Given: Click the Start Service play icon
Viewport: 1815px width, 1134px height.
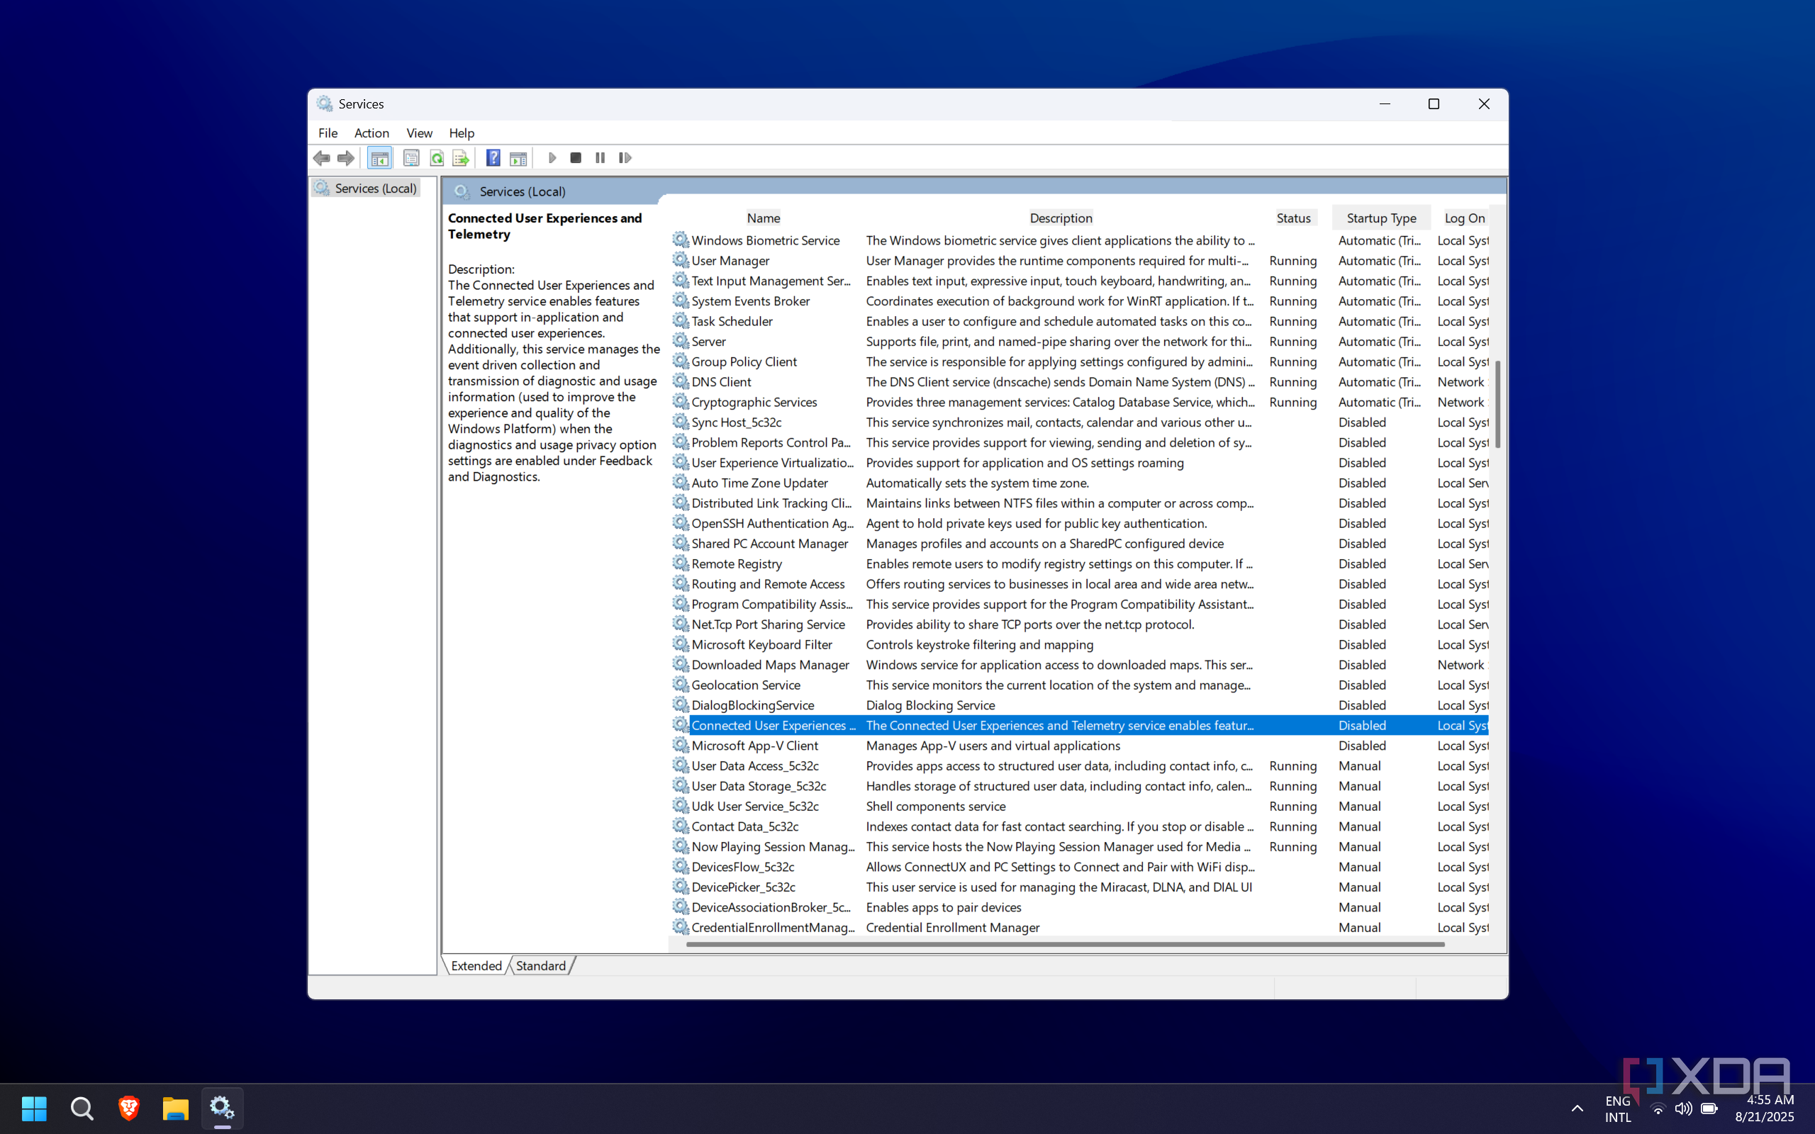Looking at the screenshot, I should tap(552, 157).
